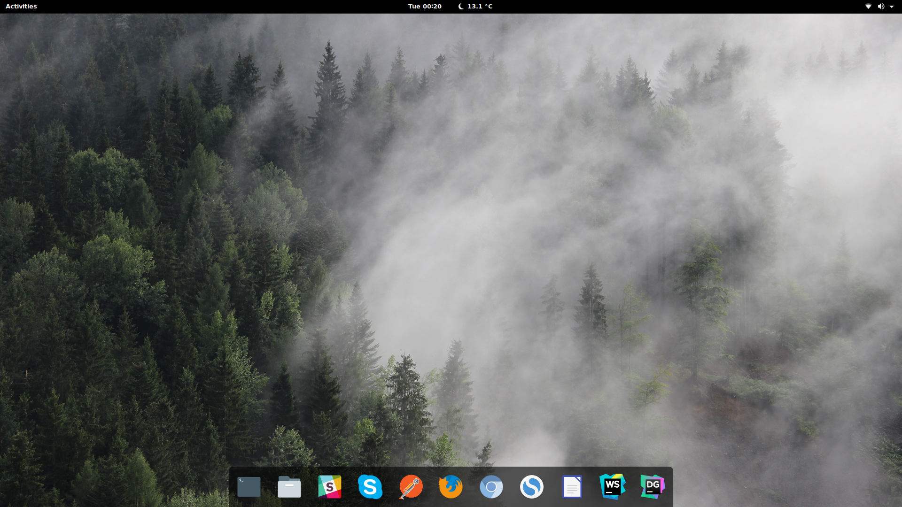Open the Terminal from the dock

[x=249, y=487]
